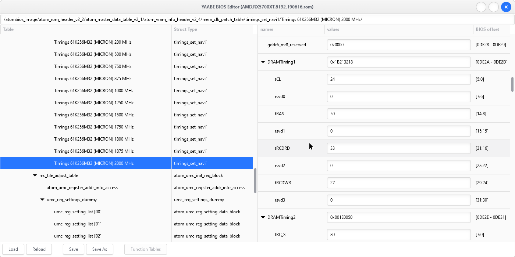Screen dimensions: 515x257
Task: Click the Reload button
Action: [x=39, y=249]
